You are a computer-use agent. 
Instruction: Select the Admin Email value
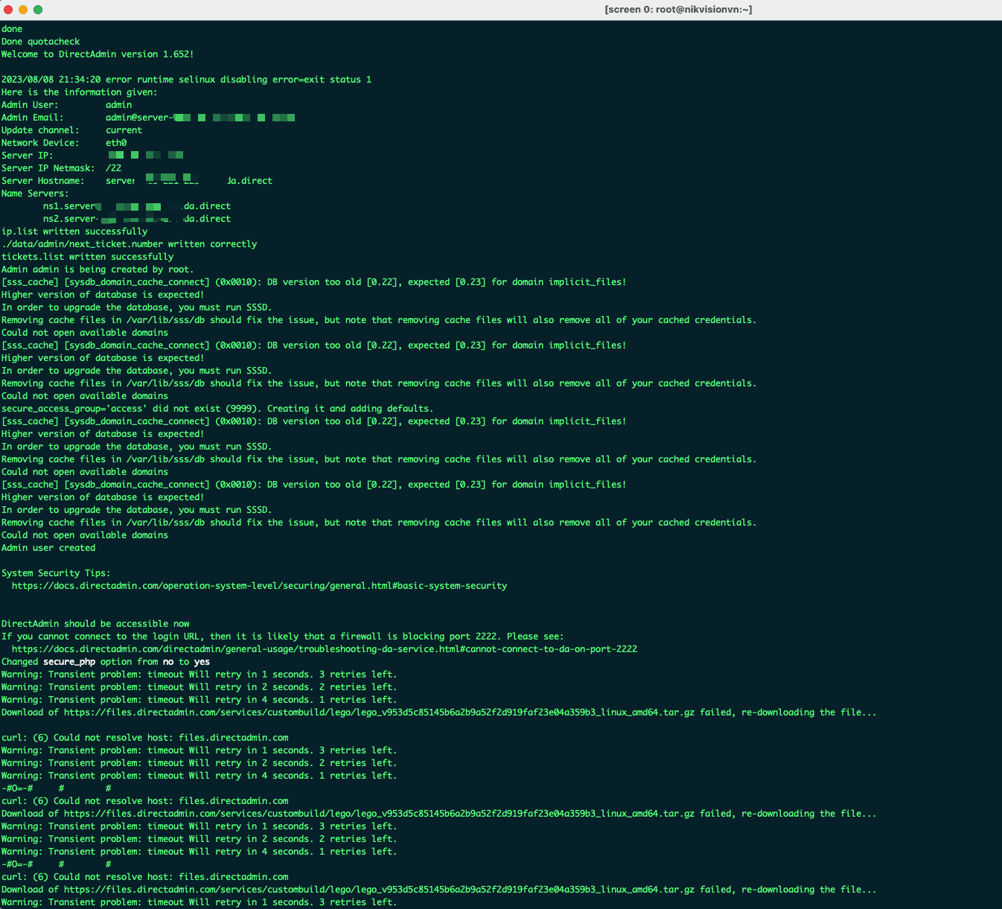200,118
